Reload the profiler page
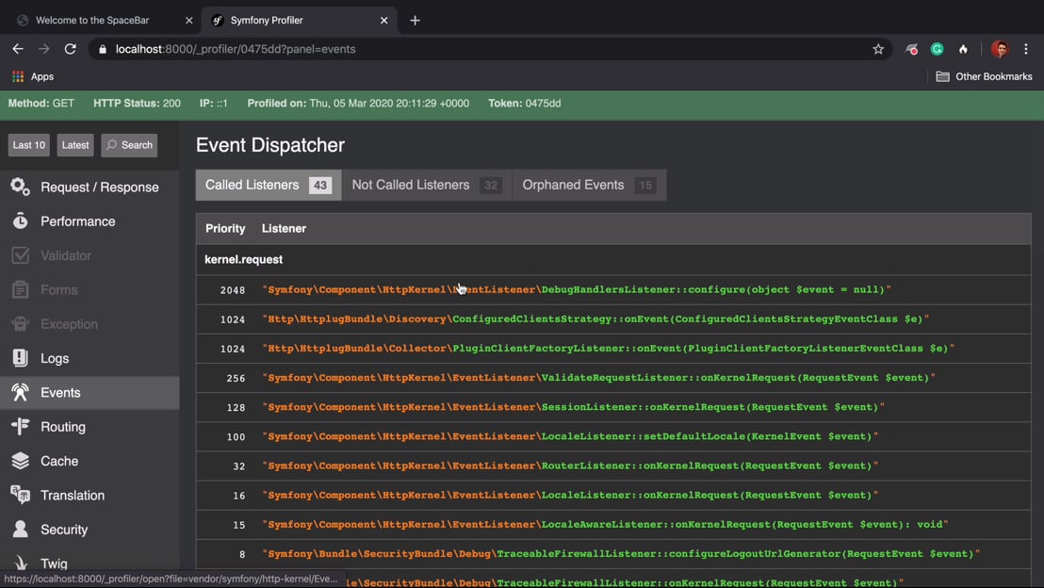 tap(70, 49)
